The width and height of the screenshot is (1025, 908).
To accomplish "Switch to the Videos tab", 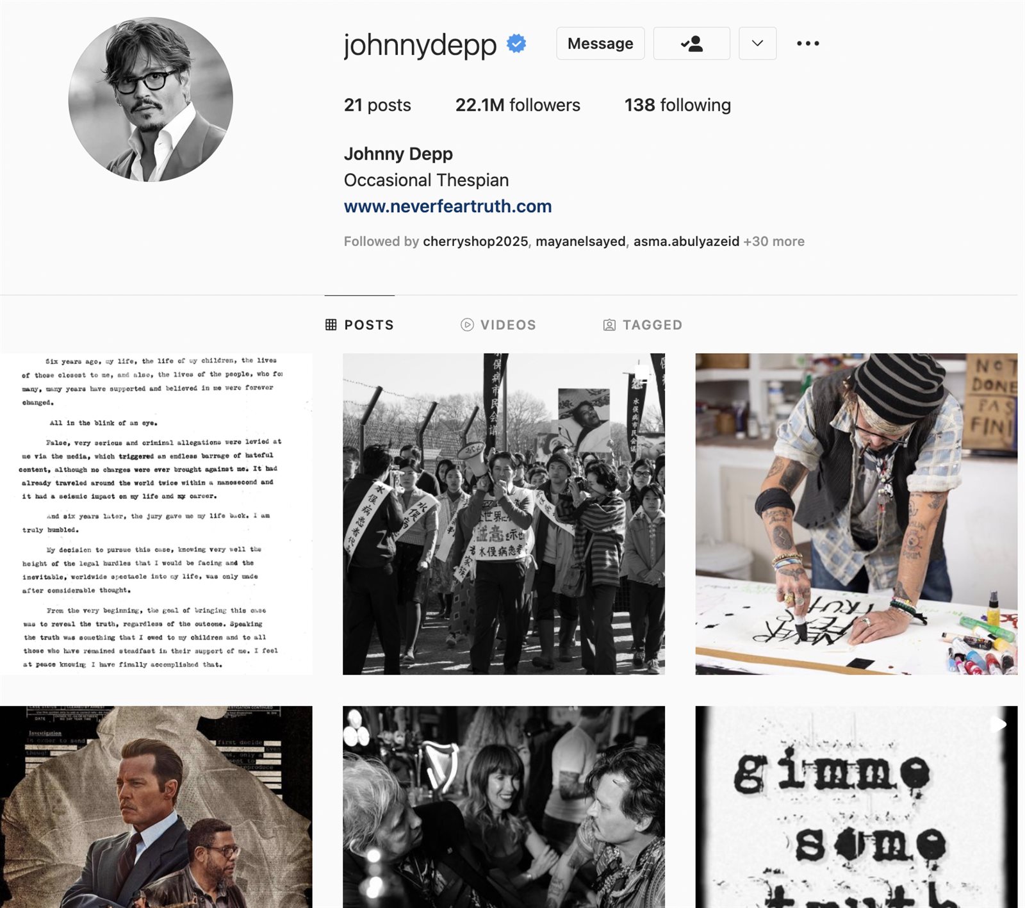I will (498, 325).
